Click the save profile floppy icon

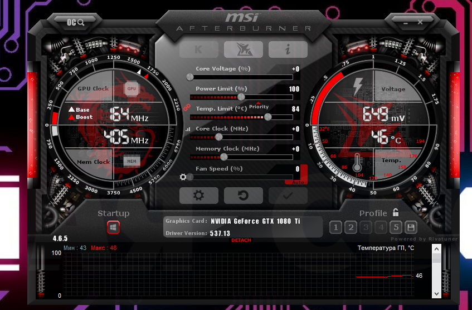[x=411, y=227]
